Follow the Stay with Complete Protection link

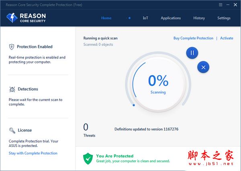[x=33, y=153]
